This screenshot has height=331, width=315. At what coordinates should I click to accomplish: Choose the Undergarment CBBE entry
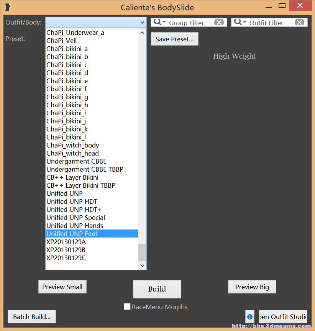(x=92, y=161)
